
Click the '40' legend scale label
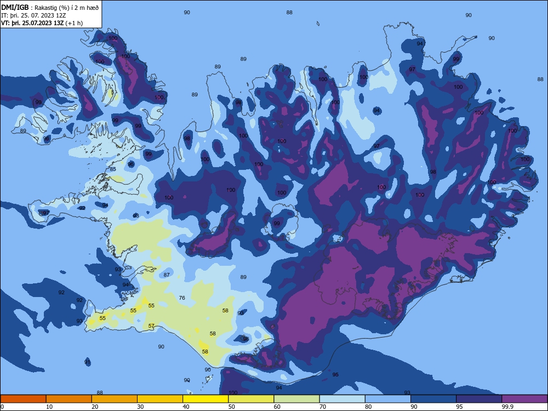point(186,407)
